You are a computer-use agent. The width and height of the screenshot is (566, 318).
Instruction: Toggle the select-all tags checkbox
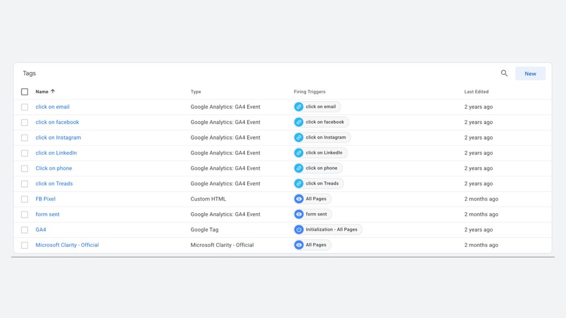24,92
